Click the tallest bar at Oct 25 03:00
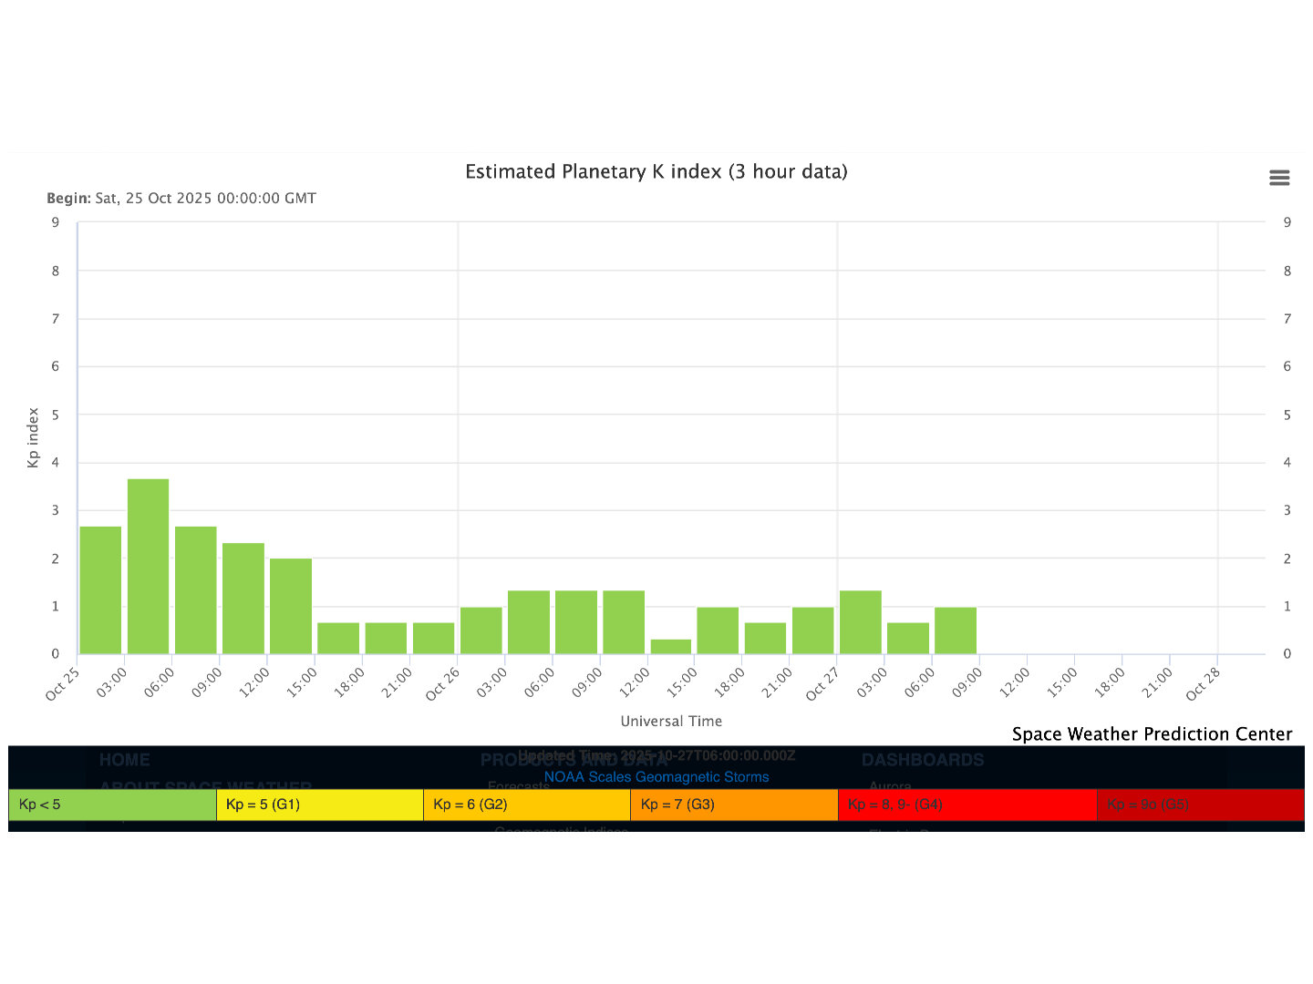The height and width of the screenshot is (984, 1313). [x=148, y=567]
